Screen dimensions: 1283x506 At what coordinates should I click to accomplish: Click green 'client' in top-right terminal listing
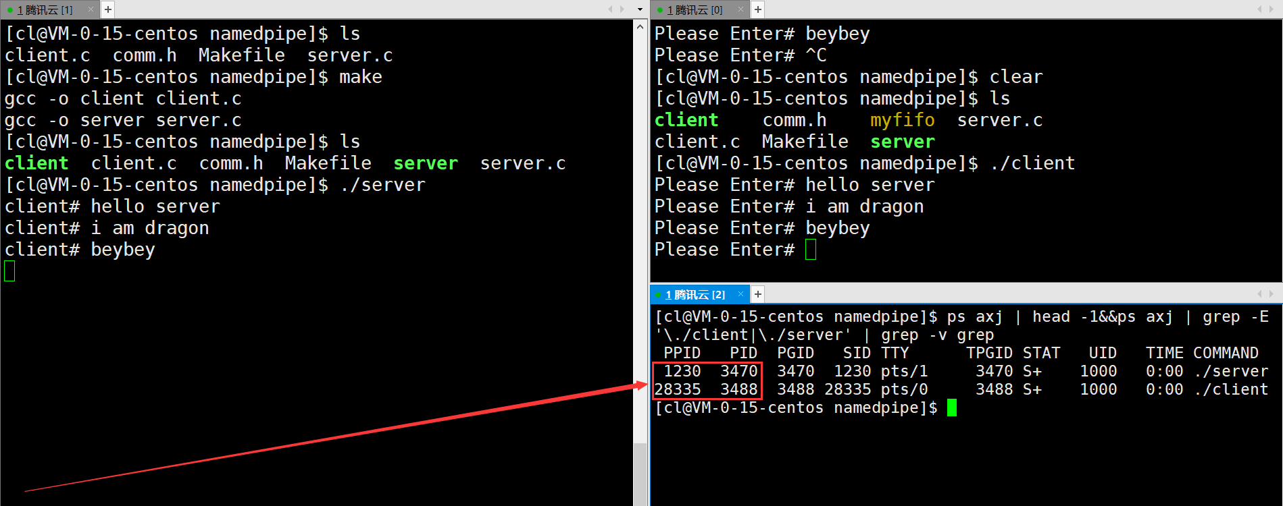coord(686,120)
